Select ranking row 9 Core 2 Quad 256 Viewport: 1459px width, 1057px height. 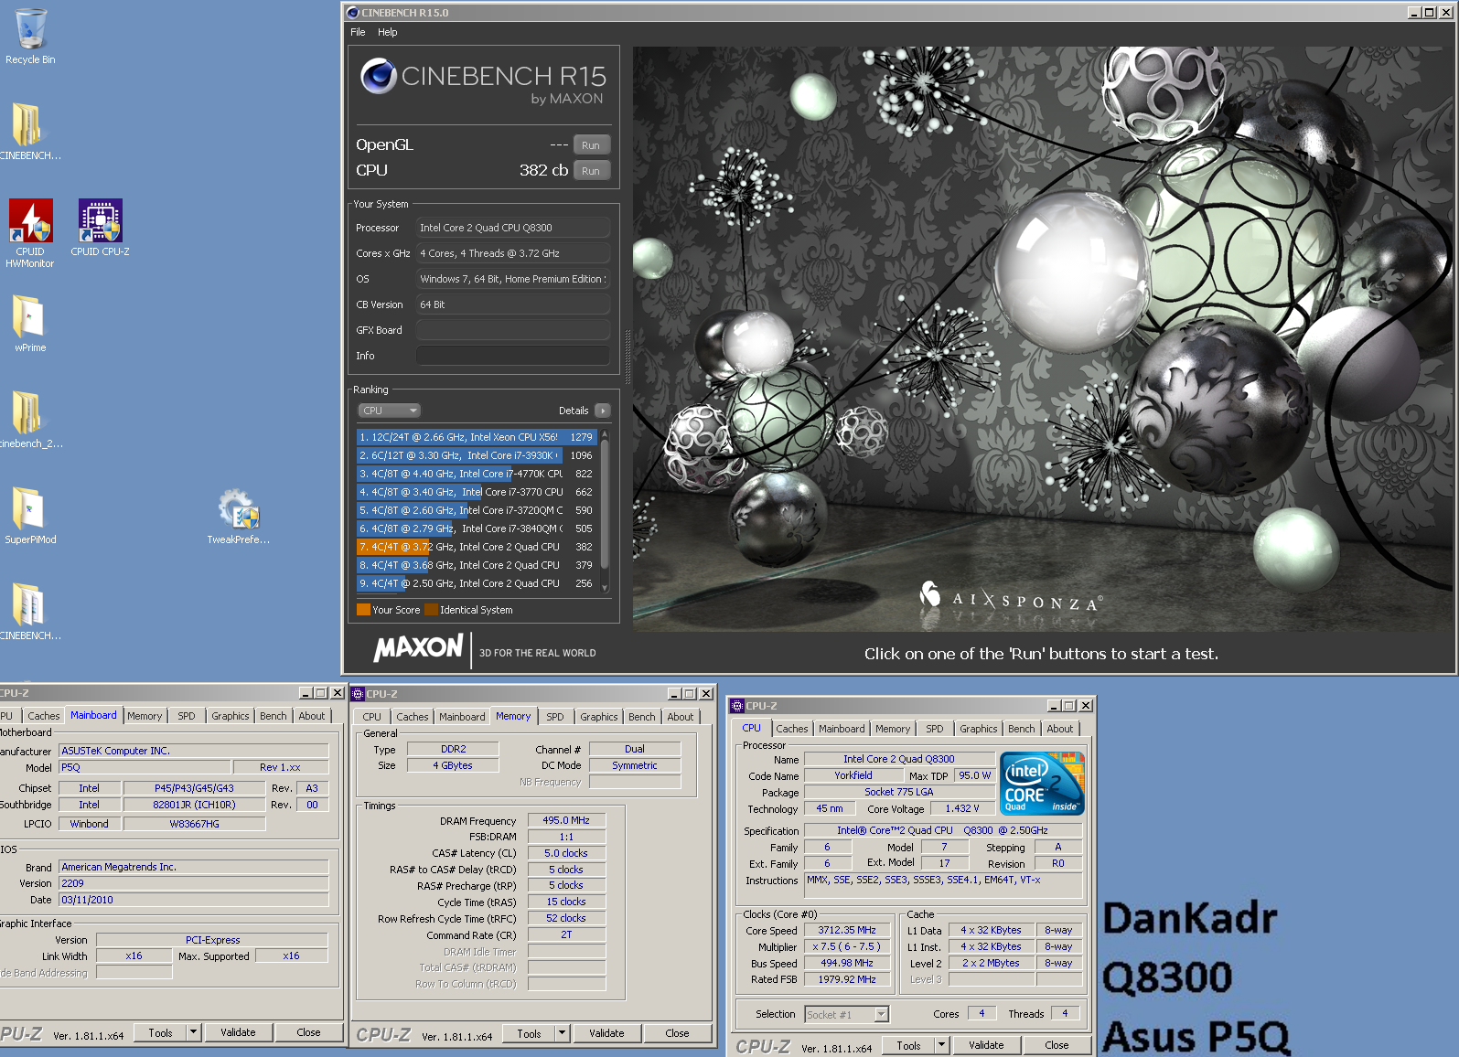[477, 583]
